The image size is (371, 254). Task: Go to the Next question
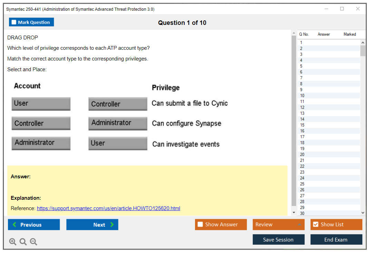pyautogui.click(x=92, y=225)
